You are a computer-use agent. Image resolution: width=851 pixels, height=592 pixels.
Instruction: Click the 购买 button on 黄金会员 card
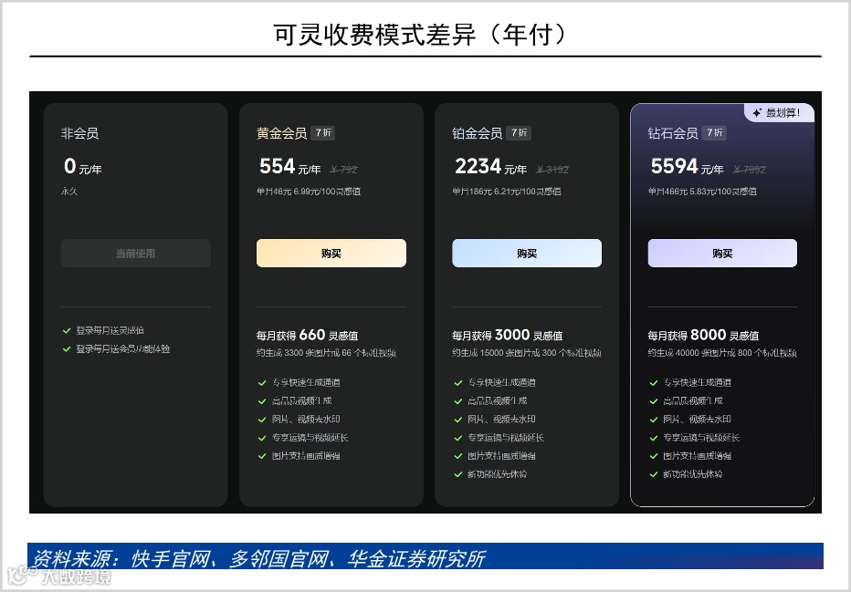pos(331,253)
